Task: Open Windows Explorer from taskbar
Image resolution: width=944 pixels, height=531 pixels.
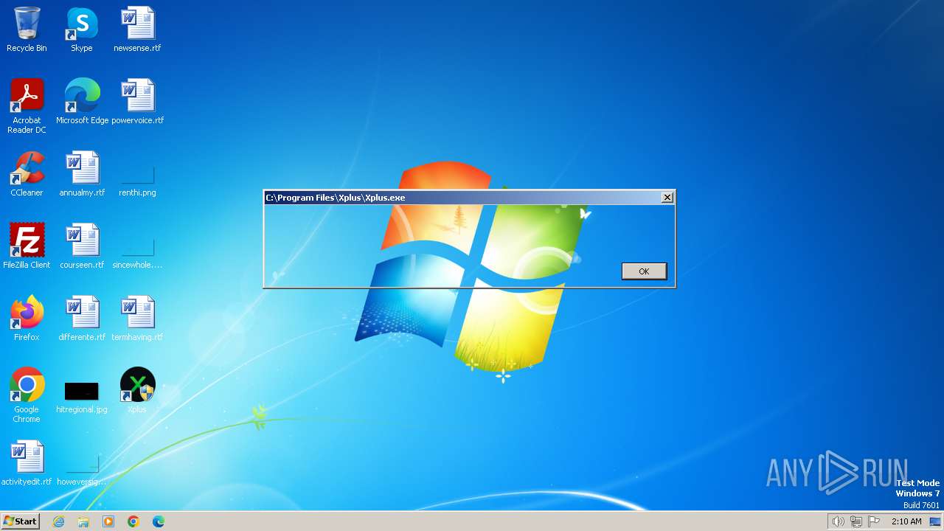Action: tap(83, 521)
